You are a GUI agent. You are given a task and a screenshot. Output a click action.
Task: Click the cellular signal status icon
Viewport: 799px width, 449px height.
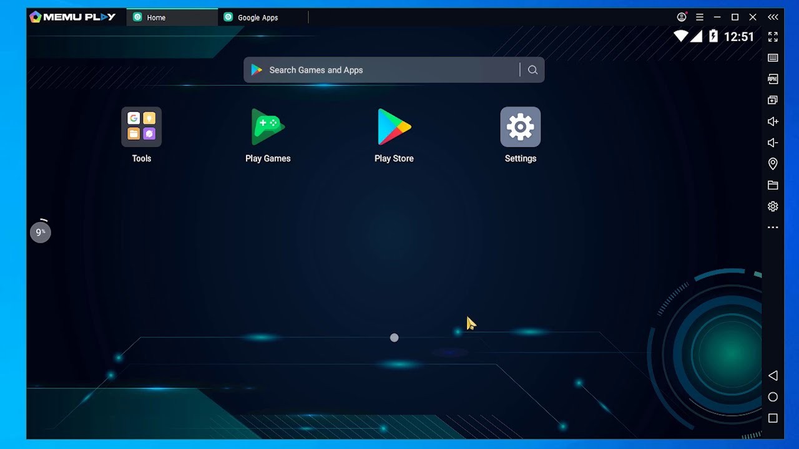click(697, 36)
